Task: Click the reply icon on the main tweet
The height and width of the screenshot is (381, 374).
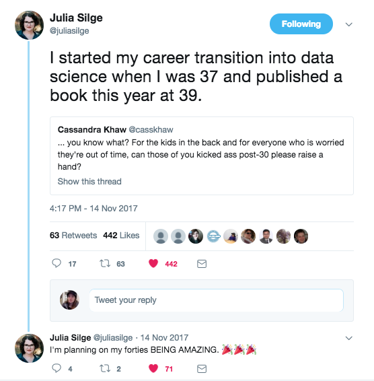Action: (x=57, y=263)
